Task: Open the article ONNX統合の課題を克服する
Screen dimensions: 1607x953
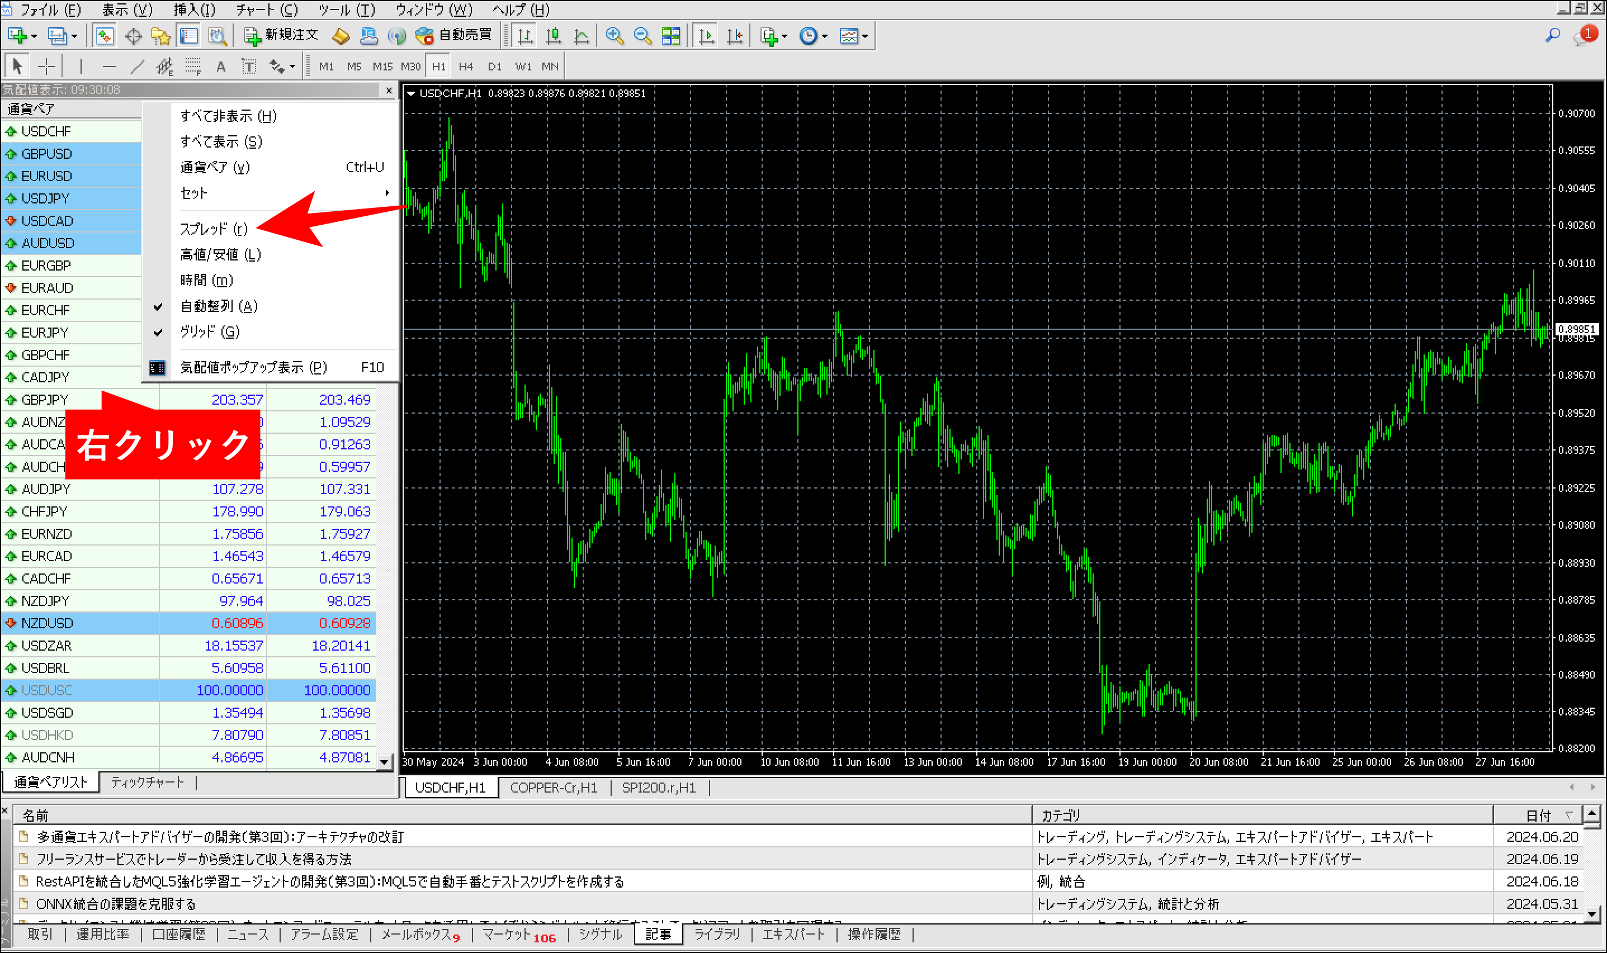Action: pyautogui.click(x=116, y=904)
